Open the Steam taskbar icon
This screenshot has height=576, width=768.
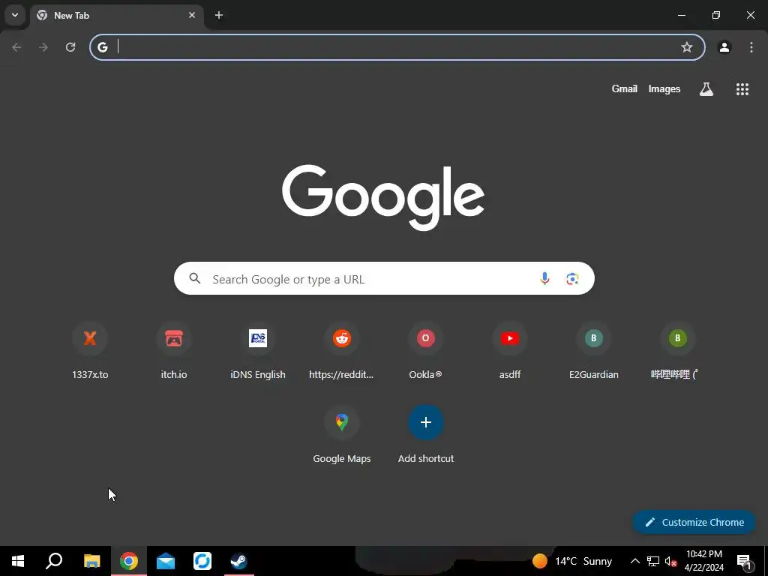point(239,561)
